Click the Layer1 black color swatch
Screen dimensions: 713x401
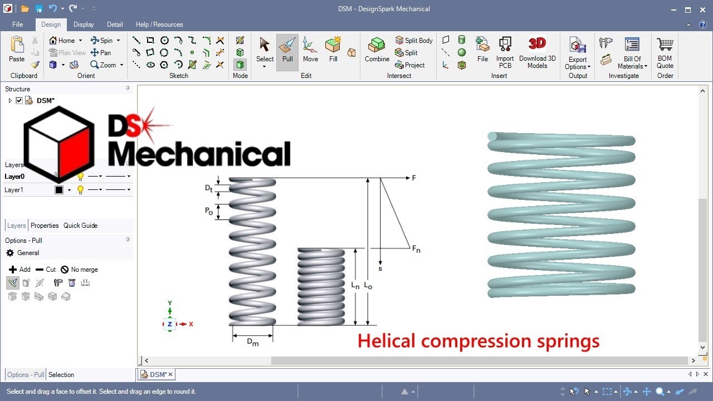click(59, 190)
